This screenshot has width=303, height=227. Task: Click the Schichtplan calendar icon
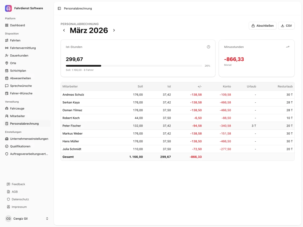point(7,71)
